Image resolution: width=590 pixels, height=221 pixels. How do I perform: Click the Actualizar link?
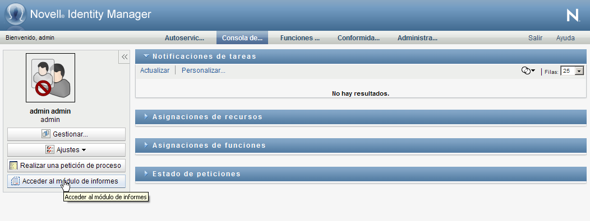(x=155, y=70)
